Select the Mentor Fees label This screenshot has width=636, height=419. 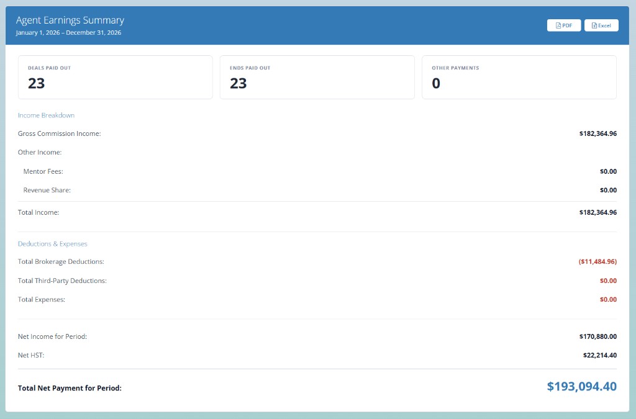pyautogui.click(x=43, y=171)
